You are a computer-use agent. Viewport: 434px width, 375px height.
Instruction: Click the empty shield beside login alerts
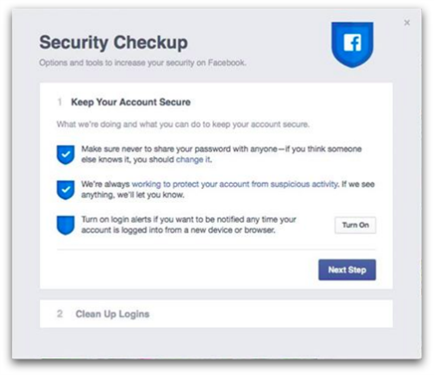66,225
